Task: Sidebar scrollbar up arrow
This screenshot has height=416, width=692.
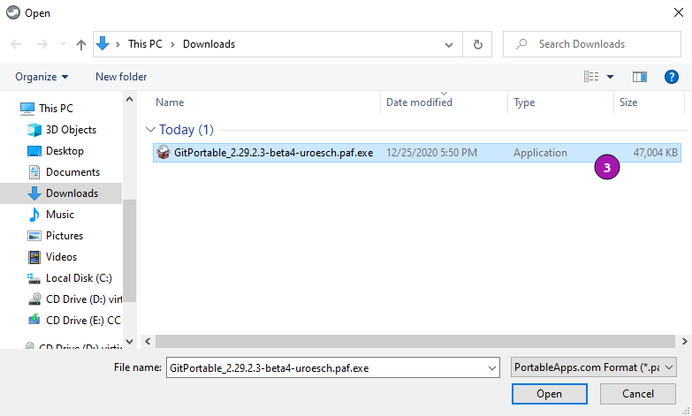Action: point(129,99)
